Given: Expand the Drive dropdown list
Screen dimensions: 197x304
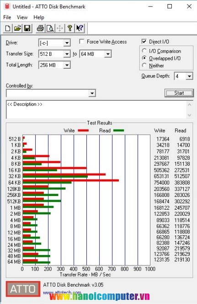Looking at the screenshot, I should click(x=67, y=43).
